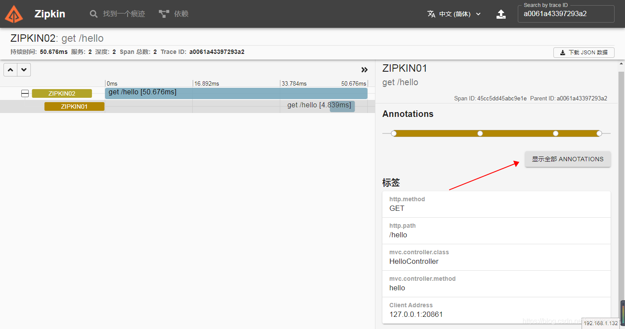Screen dimensions: 625x329
Task: Click the 50.676ms timeline tick label
Action: pyautogui.click(x=354, y=83)
